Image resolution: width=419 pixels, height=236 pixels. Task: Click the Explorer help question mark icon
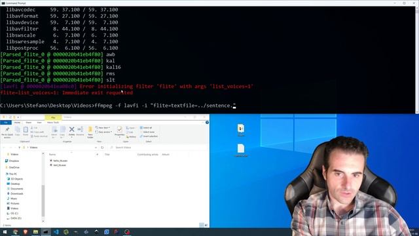point(207,123)
